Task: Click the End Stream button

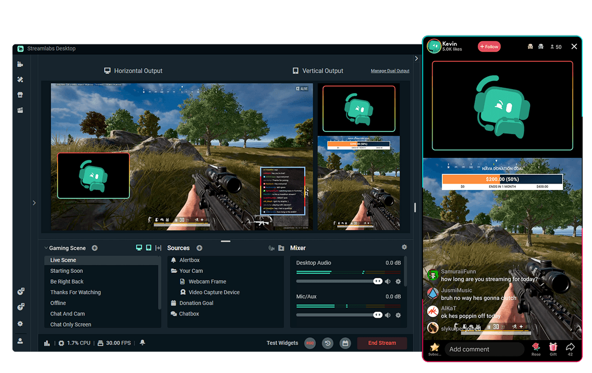Action: pos(382,343)
